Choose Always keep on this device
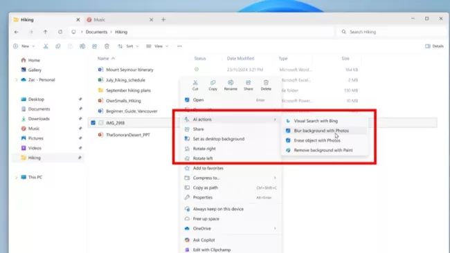Viewport: 450px width, 253px height. (231, 209)
